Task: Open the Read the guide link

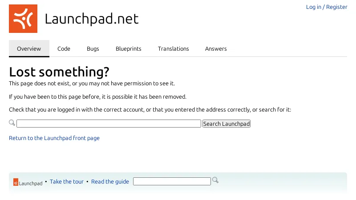Action: tap(110, 182)
